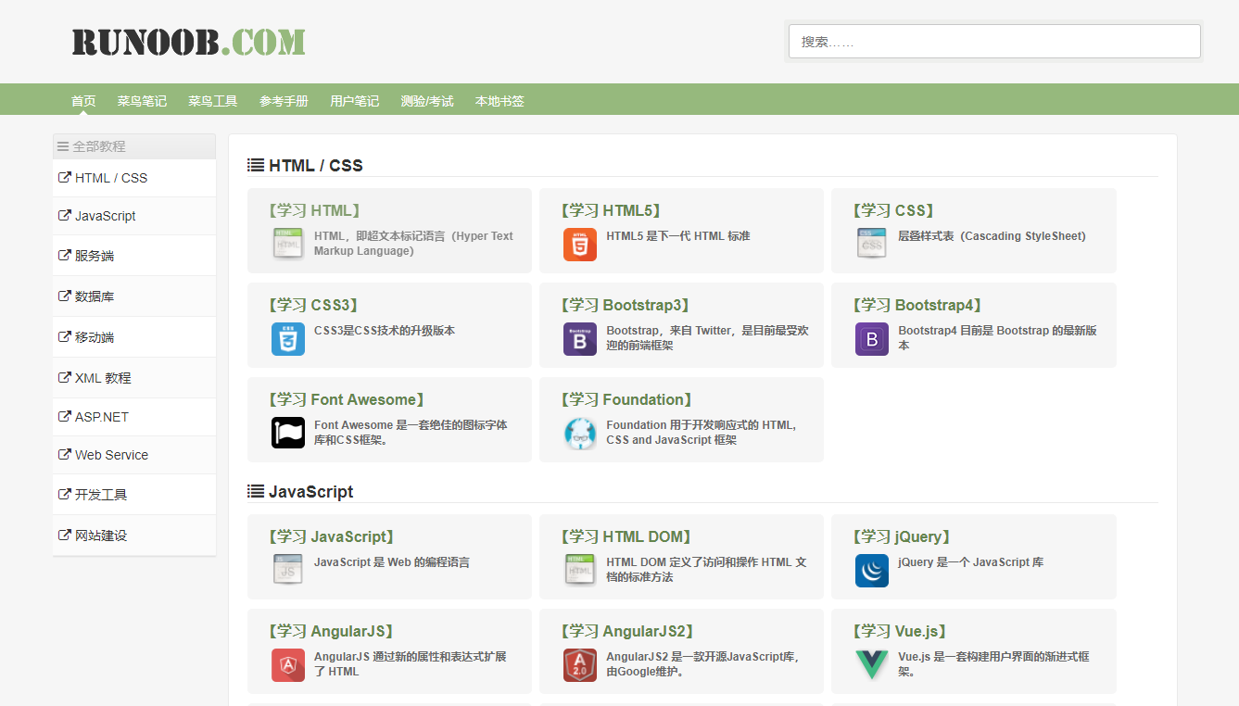Click the AngularJS red shield icon

(x=287, y=665)
